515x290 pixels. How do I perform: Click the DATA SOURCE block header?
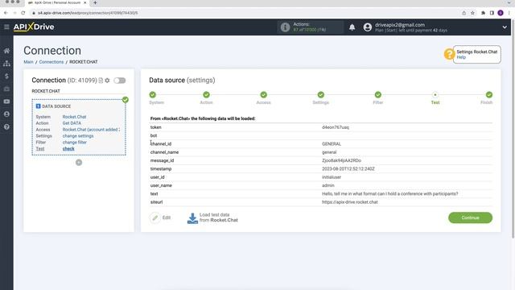pos(53,106)
